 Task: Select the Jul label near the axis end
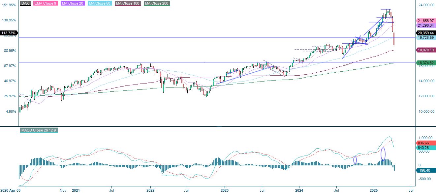point(411,190)
